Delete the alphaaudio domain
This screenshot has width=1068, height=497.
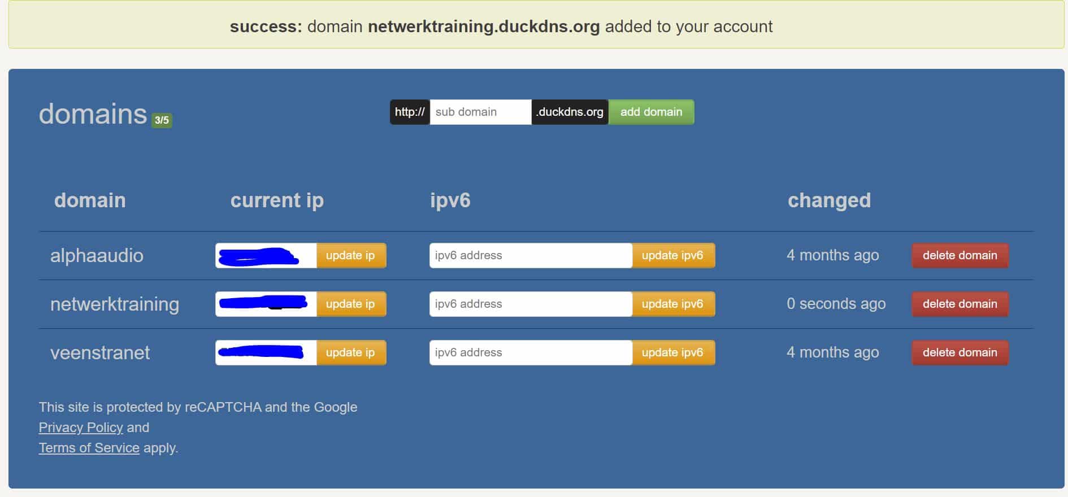pyautogui.click(x=960, y=255)
